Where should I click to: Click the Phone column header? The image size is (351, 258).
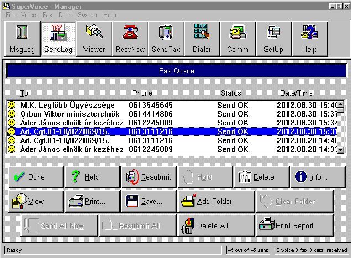(142, 93)
